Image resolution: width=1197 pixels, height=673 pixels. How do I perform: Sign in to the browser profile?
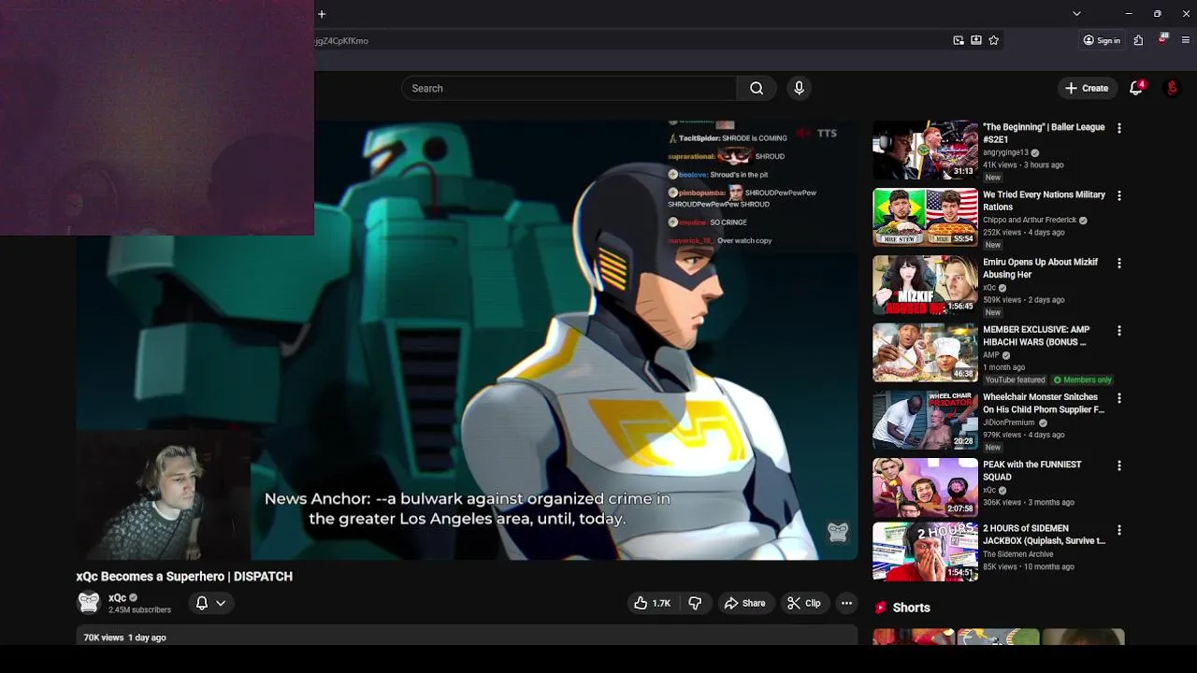tap(1102, 40)
